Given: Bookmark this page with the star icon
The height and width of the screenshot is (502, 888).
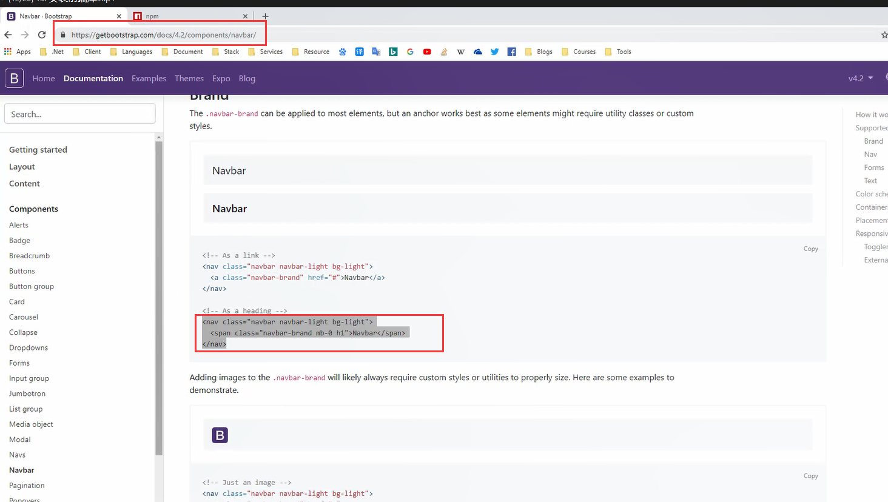Looking at the screenshot, I should 884,35.
